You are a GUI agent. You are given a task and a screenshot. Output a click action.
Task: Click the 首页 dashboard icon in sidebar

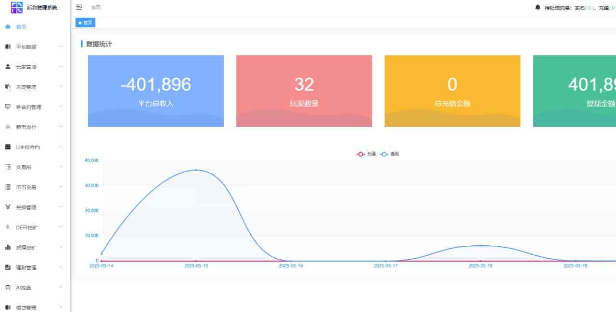[x=8, y=27]
